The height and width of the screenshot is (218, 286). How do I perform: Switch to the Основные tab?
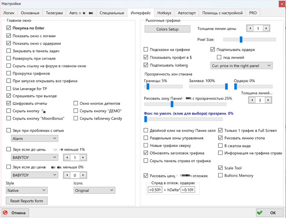point(30,13)
